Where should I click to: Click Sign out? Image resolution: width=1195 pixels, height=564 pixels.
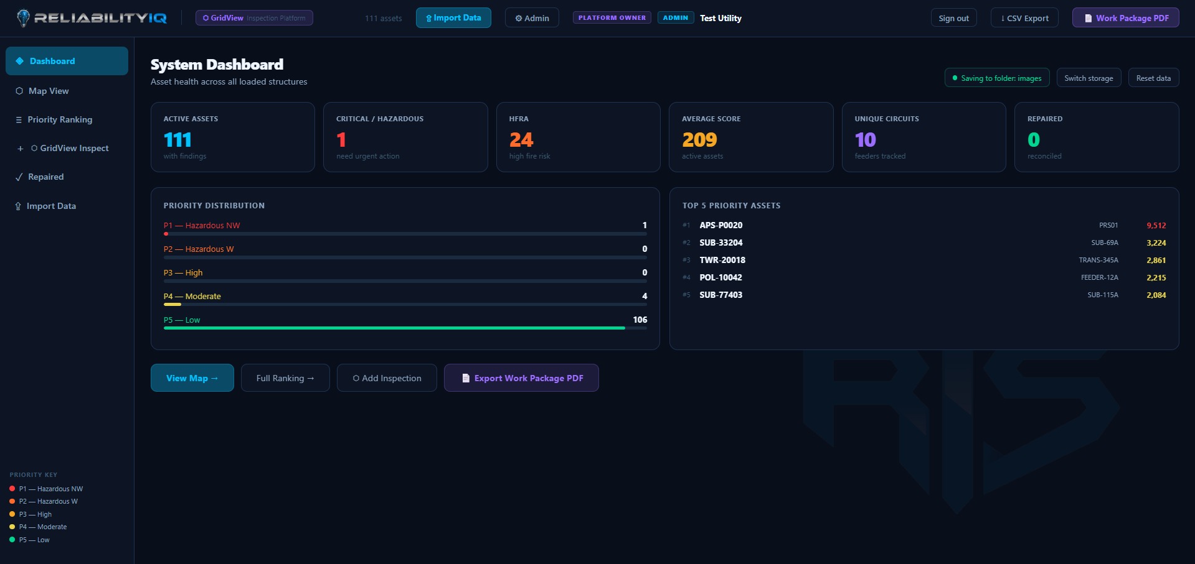(x=953, y=18)
